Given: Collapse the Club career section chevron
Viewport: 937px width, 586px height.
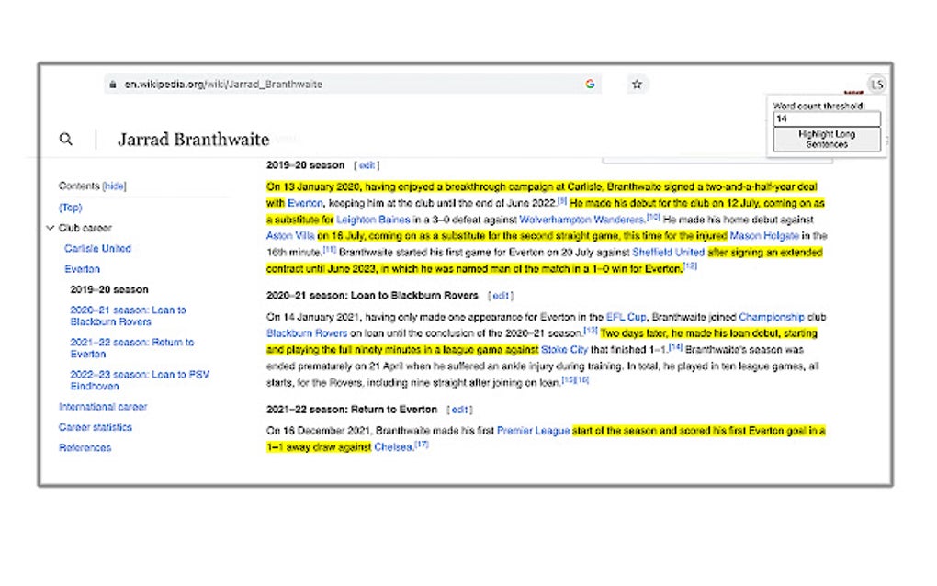Looking at the screenshot, I should pyautogui.click(x=51, y=227).
